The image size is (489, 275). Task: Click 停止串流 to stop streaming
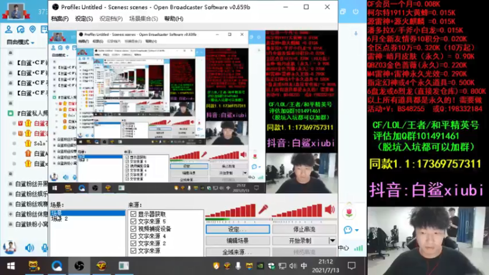(x=304, y=229)
